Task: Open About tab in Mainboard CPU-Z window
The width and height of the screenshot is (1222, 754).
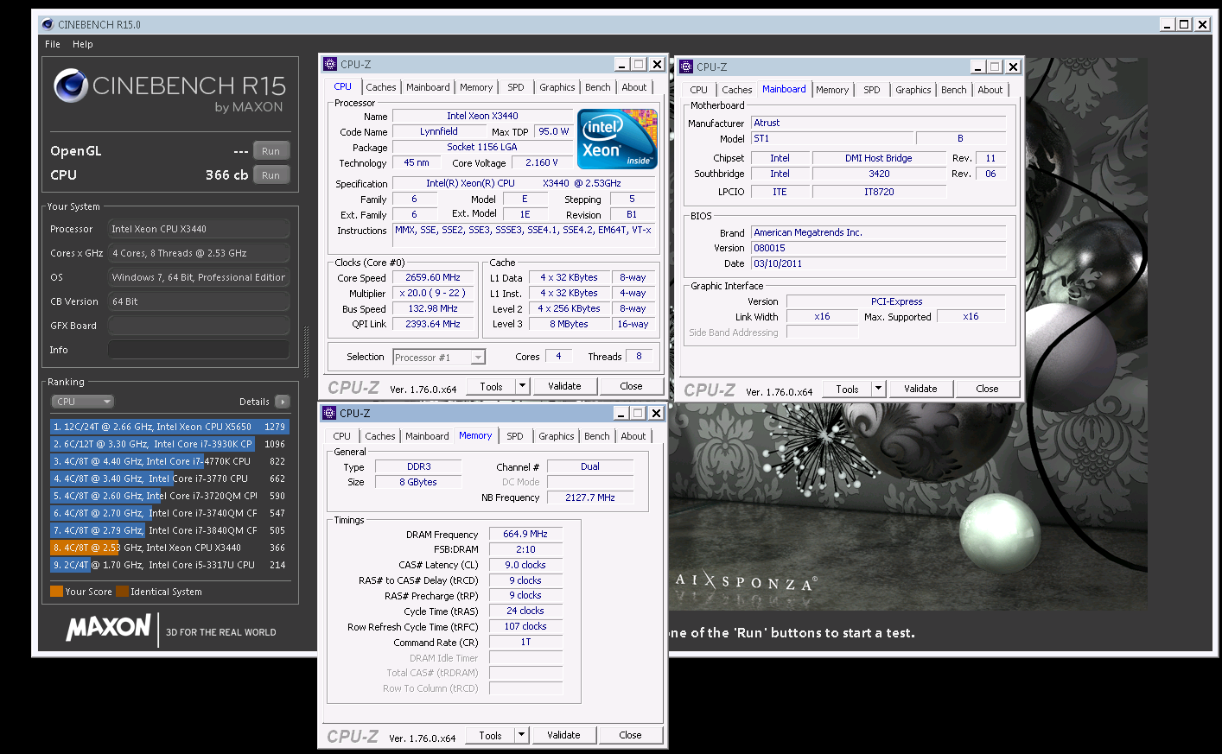Action: click(x=990, y=90)
